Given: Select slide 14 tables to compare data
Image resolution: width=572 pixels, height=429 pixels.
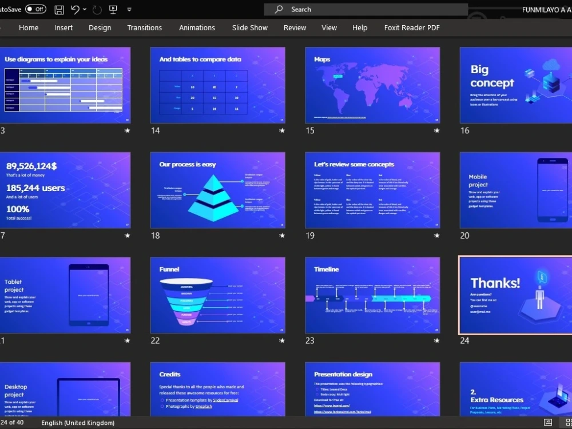Looking at the screenshot, I should point(218,85).
